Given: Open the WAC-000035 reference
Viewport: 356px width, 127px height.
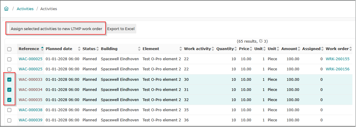Looking at the screenshot, I should tap(30, 100).
